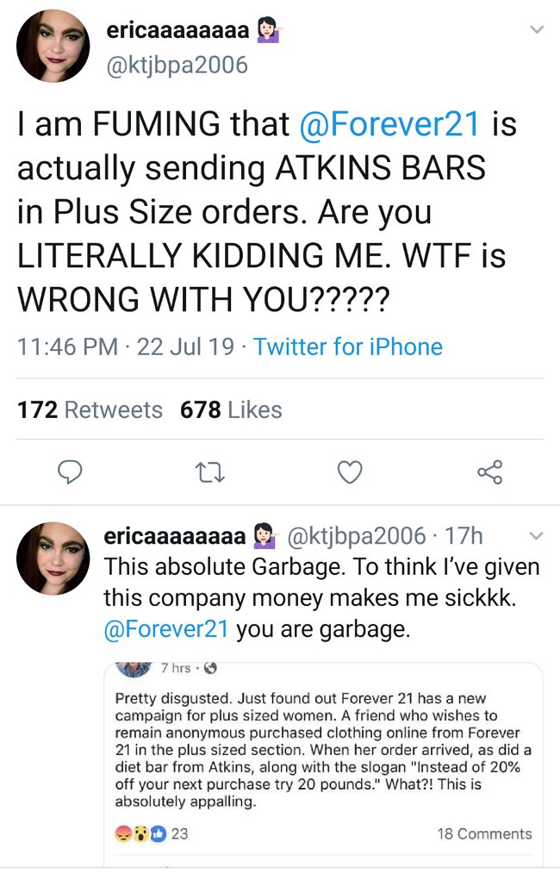The width and height of the screenshot is (560, 874).
Task: Share the tweet via share icon
Action: 488,471
